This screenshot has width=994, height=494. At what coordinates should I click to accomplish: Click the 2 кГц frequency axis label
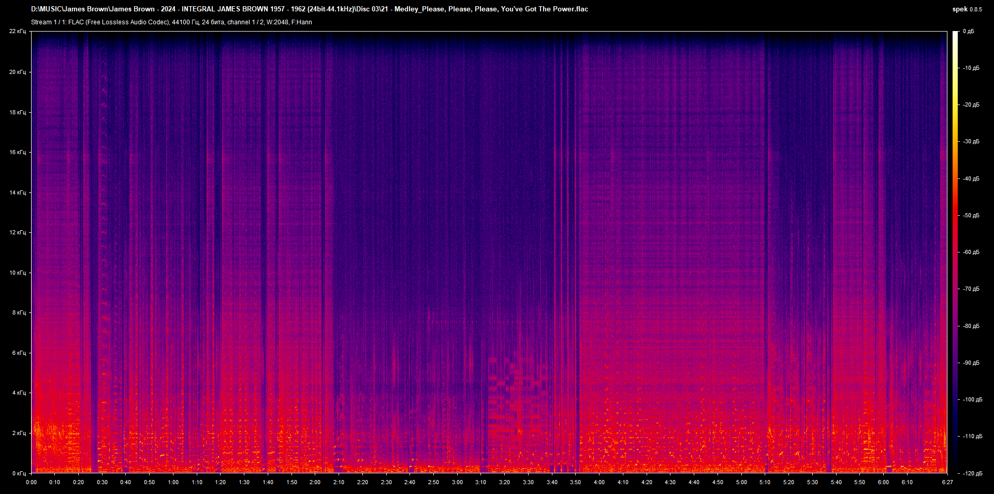[x=19, y=433]
